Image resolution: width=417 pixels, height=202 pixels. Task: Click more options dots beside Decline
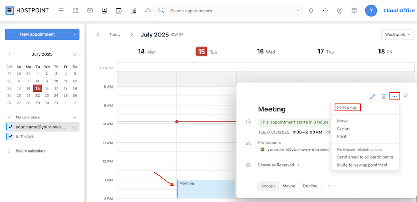tap(330, 186)
